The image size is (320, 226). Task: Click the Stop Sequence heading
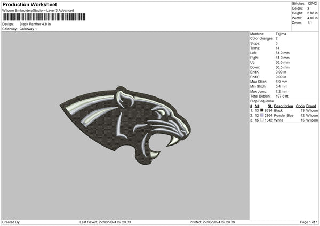[x=262, y=101]
